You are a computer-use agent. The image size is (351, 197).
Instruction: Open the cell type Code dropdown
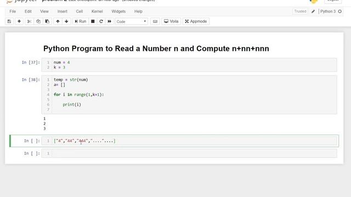[x=132, y=22]
